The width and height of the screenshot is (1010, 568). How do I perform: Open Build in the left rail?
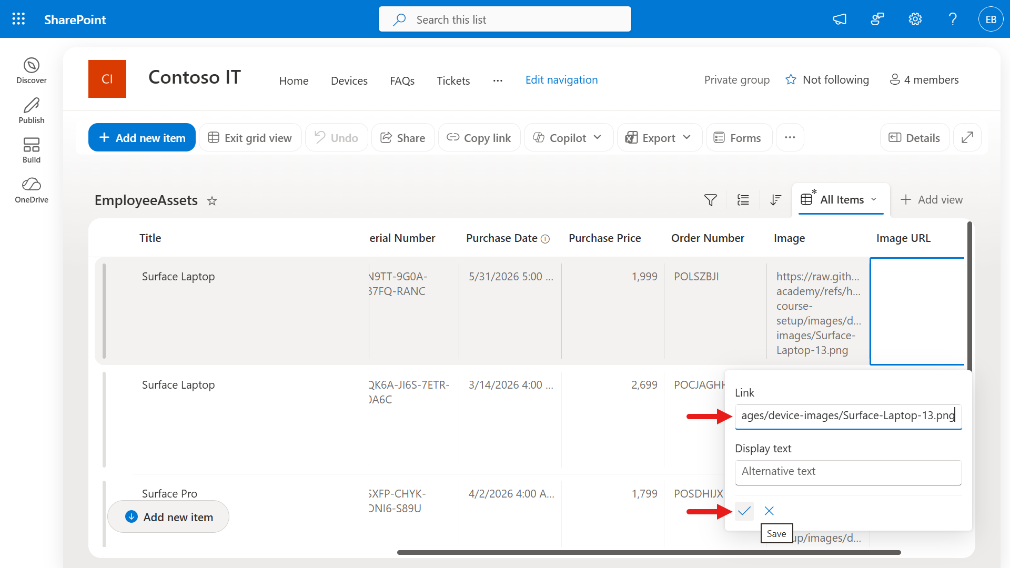32,150
